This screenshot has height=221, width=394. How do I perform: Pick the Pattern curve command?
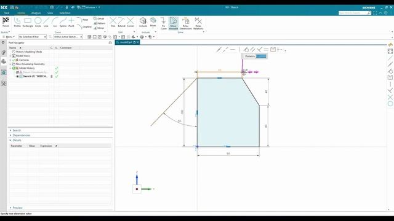(x=99, y=23)
